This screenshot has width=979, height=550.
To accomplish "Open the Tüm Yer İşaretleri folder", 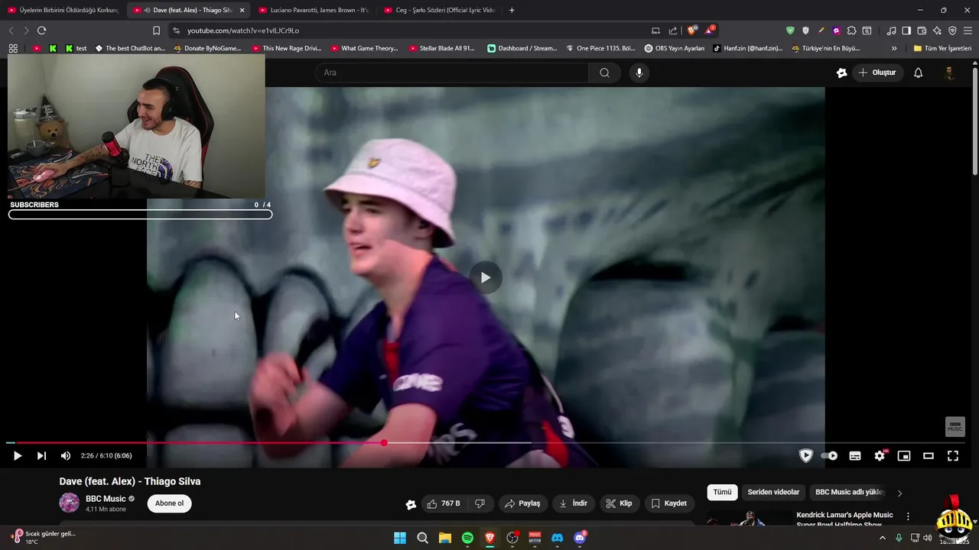I will point(942,48).
